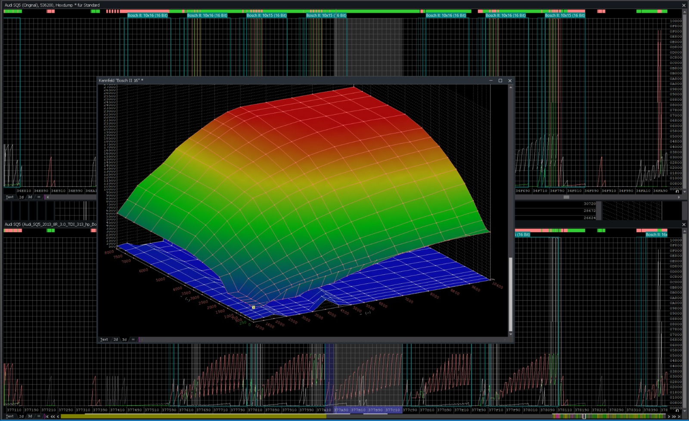Open Text tab of the bottom hexdump pane
The image size is (689, 421).
[9, 416]
